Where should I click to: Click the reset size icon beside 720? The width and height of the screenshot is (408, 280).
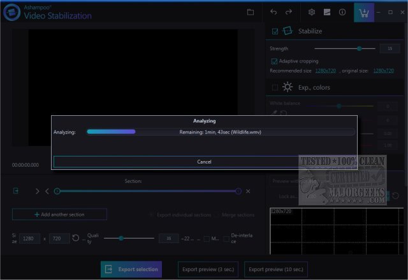pos(75,238)
